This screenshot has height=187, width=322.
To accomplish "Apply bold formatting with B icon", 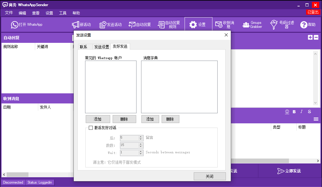I will pyautogui.click(x=294, y=112).
